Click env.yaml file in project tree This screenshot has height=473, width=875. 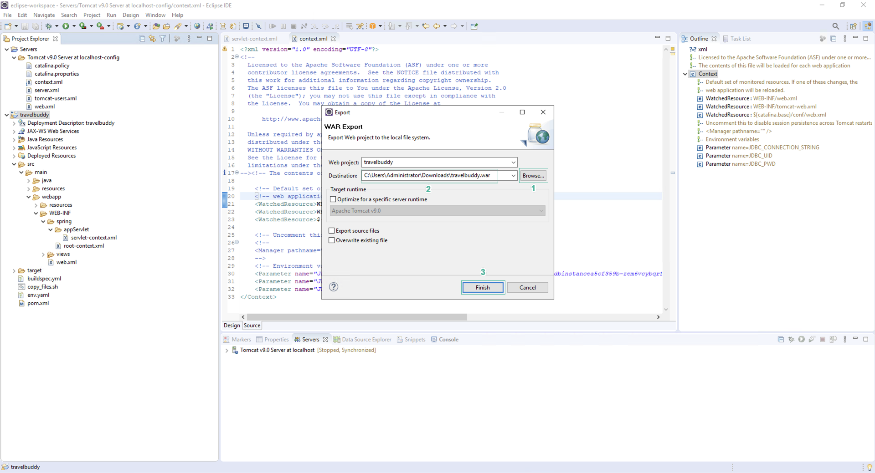coord(38,295)
